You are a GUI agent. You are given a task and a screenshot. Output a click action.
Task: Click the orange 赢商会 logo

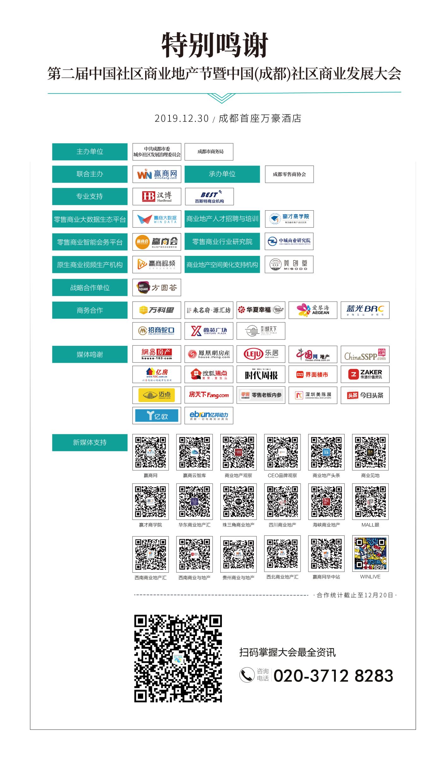(x=157, y=242)
